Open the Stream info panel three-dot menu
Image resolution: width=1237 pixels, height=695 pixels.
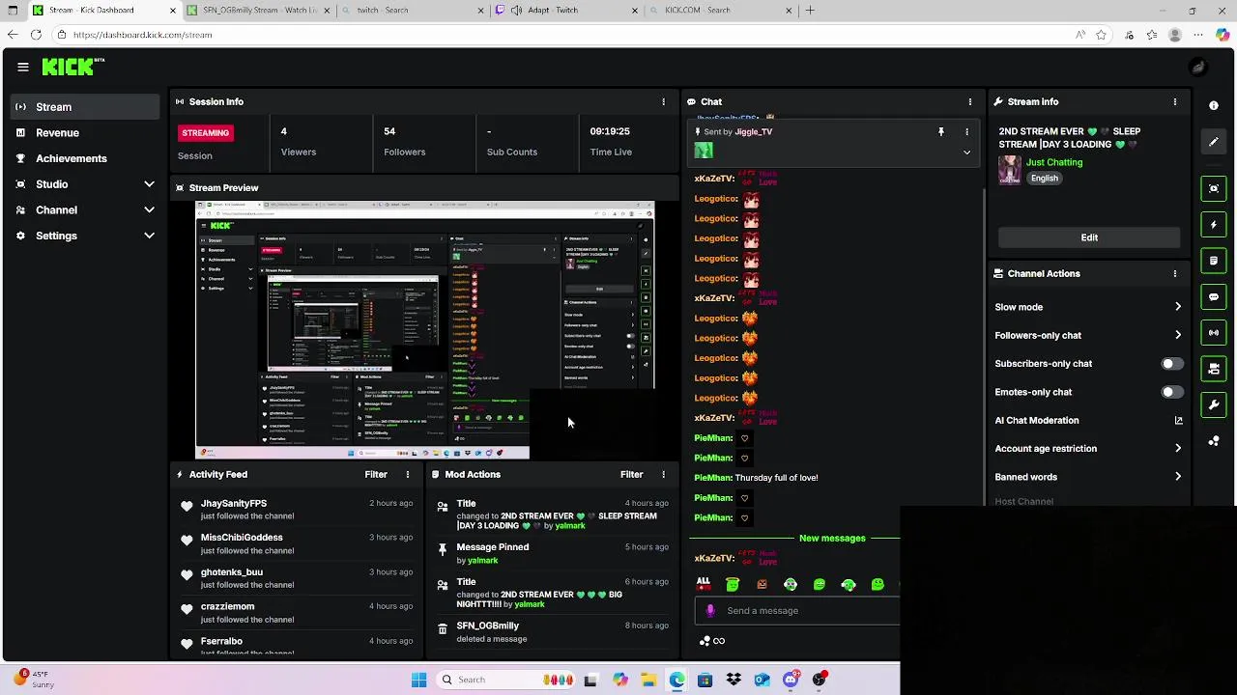1175,101
